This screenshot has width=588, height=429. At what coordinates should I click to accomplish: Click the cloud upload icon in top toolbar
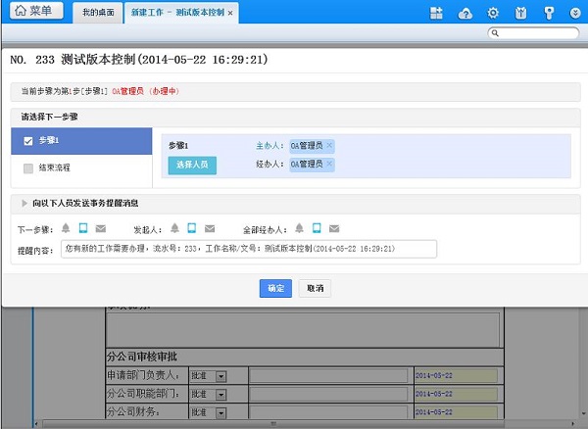(x=465, y=13)
